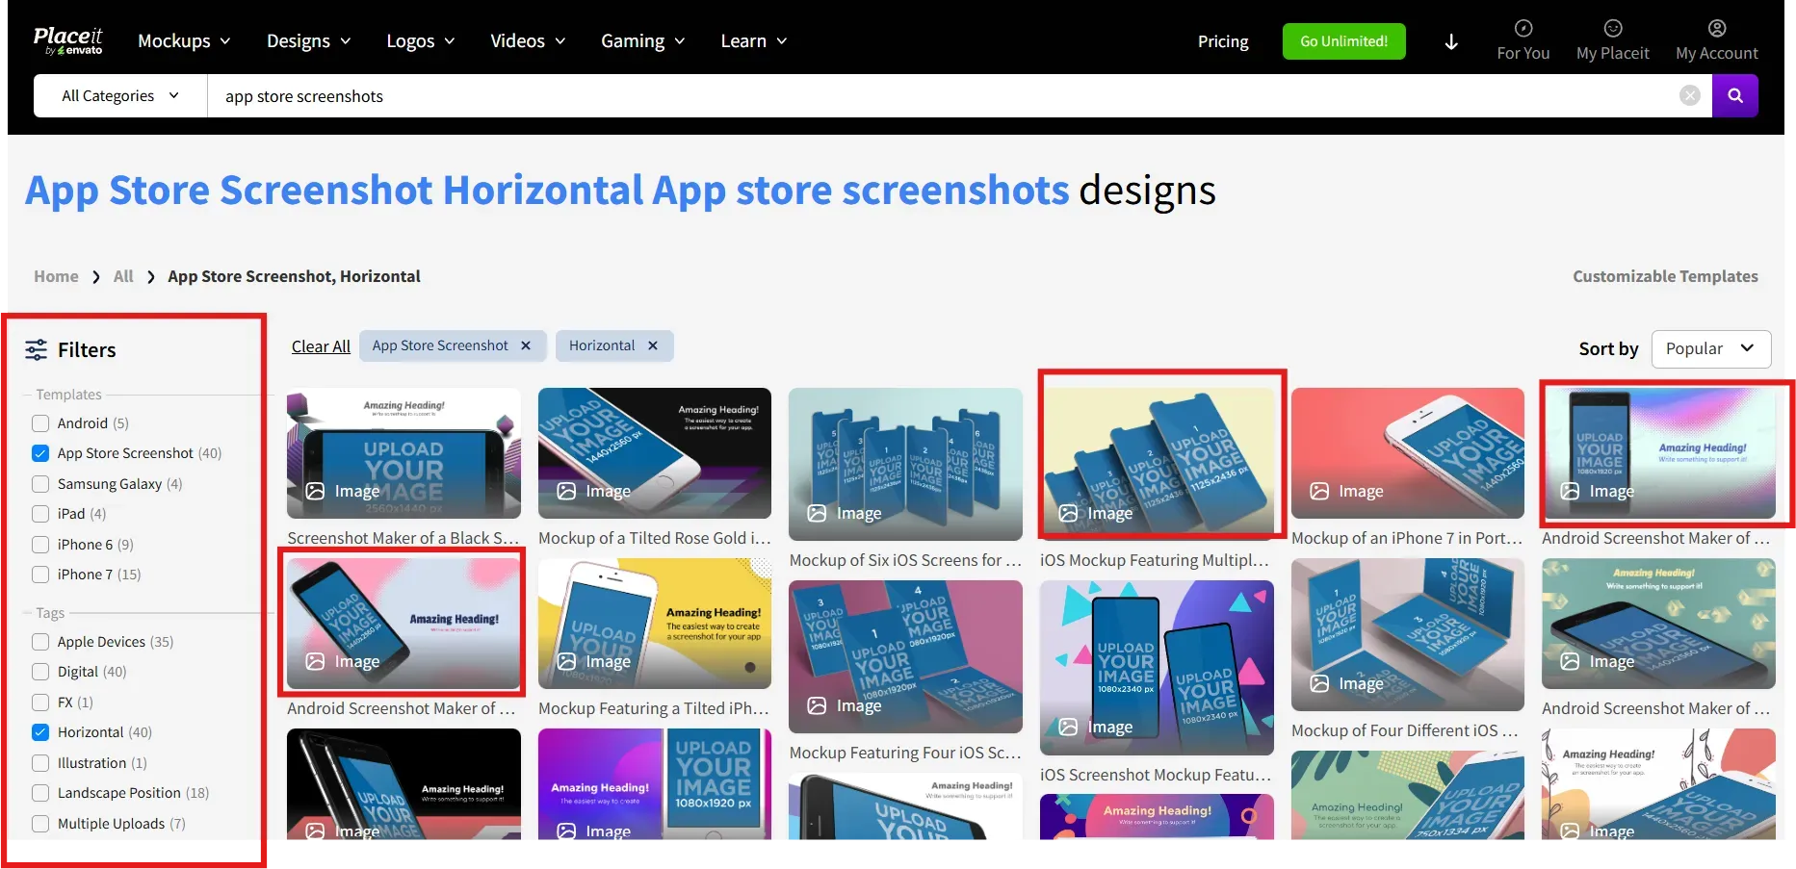Click the Placeit by Envato logo
The image size is (1796, 869).
point(68,39)
